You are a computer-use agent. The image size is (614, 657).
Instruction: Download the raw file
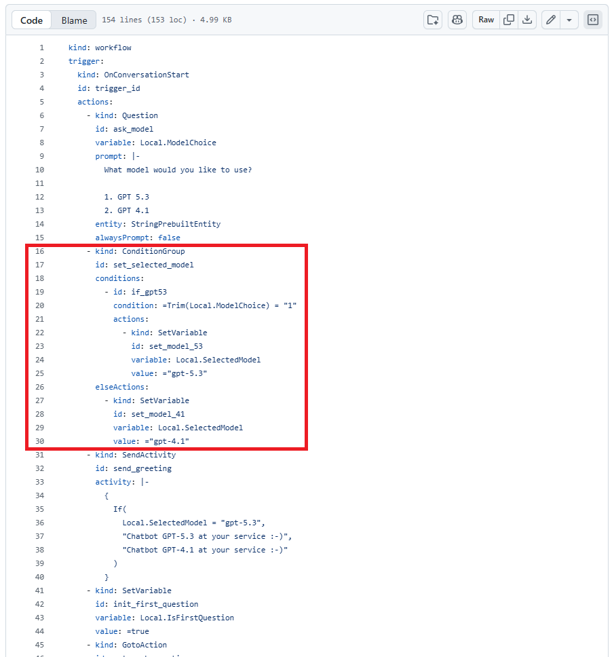tap(527, 20)
